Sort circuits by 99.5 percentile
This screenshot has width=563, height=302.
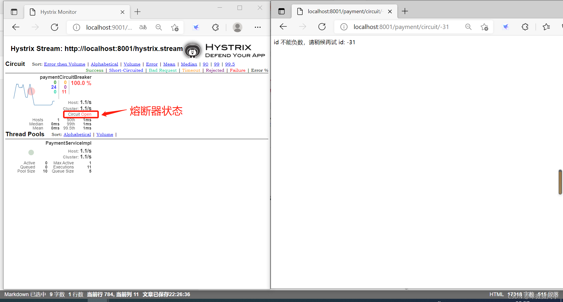pyautogui.click(x=230, y=64)
